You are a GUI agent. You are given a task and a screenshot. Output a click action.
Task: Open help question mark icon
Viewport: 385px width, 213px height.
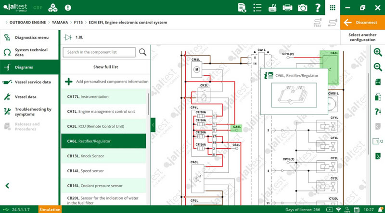pyautogui.click(x=318, y=8)
